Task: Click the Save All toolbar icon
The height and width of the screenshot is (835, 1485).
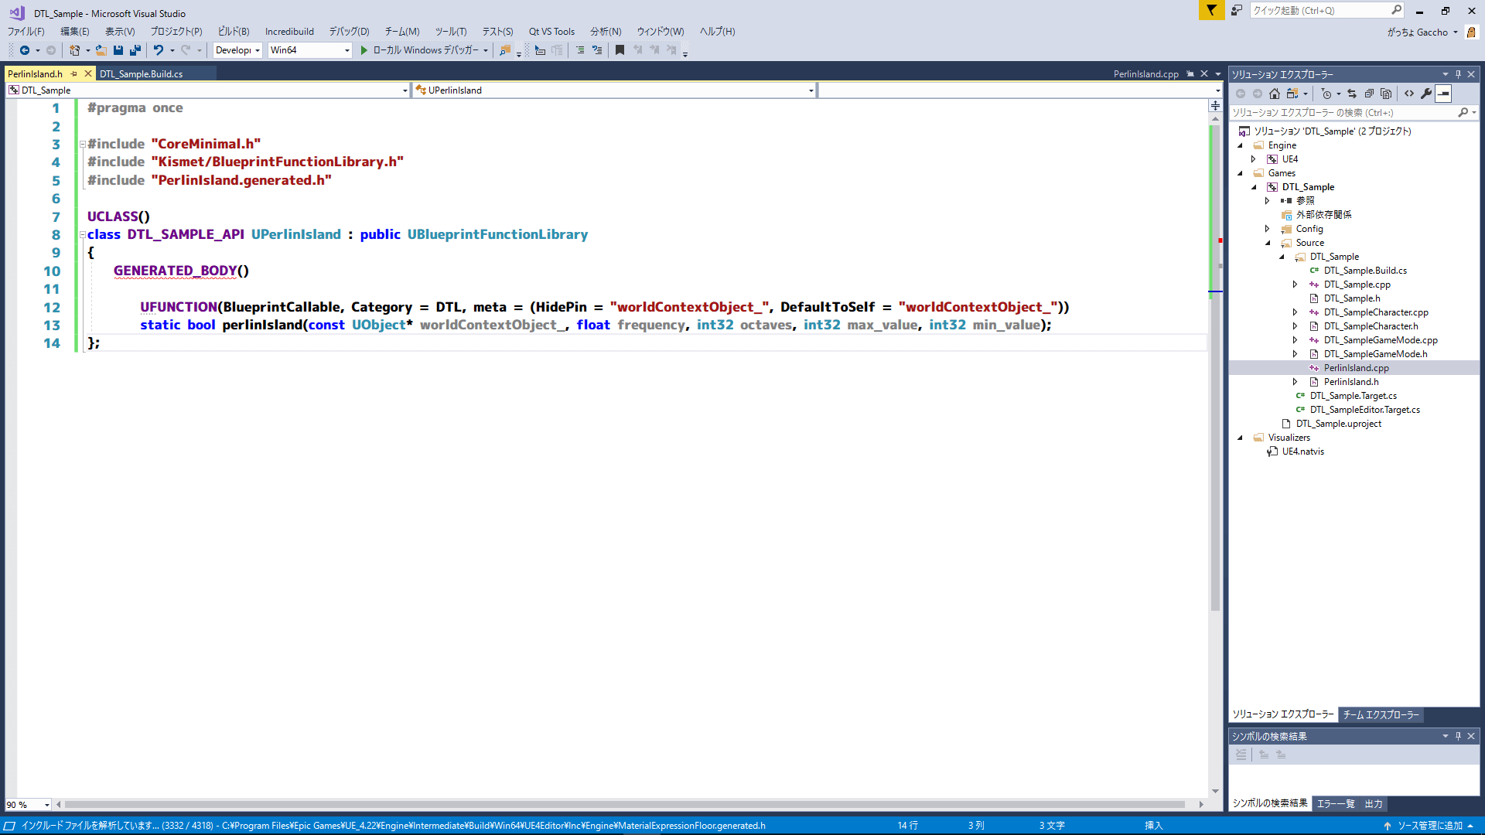Action: [x=135, y=50]
